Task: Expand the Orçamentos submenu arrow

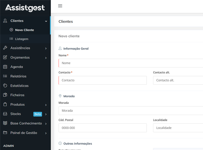Action: tap(46, 58)
